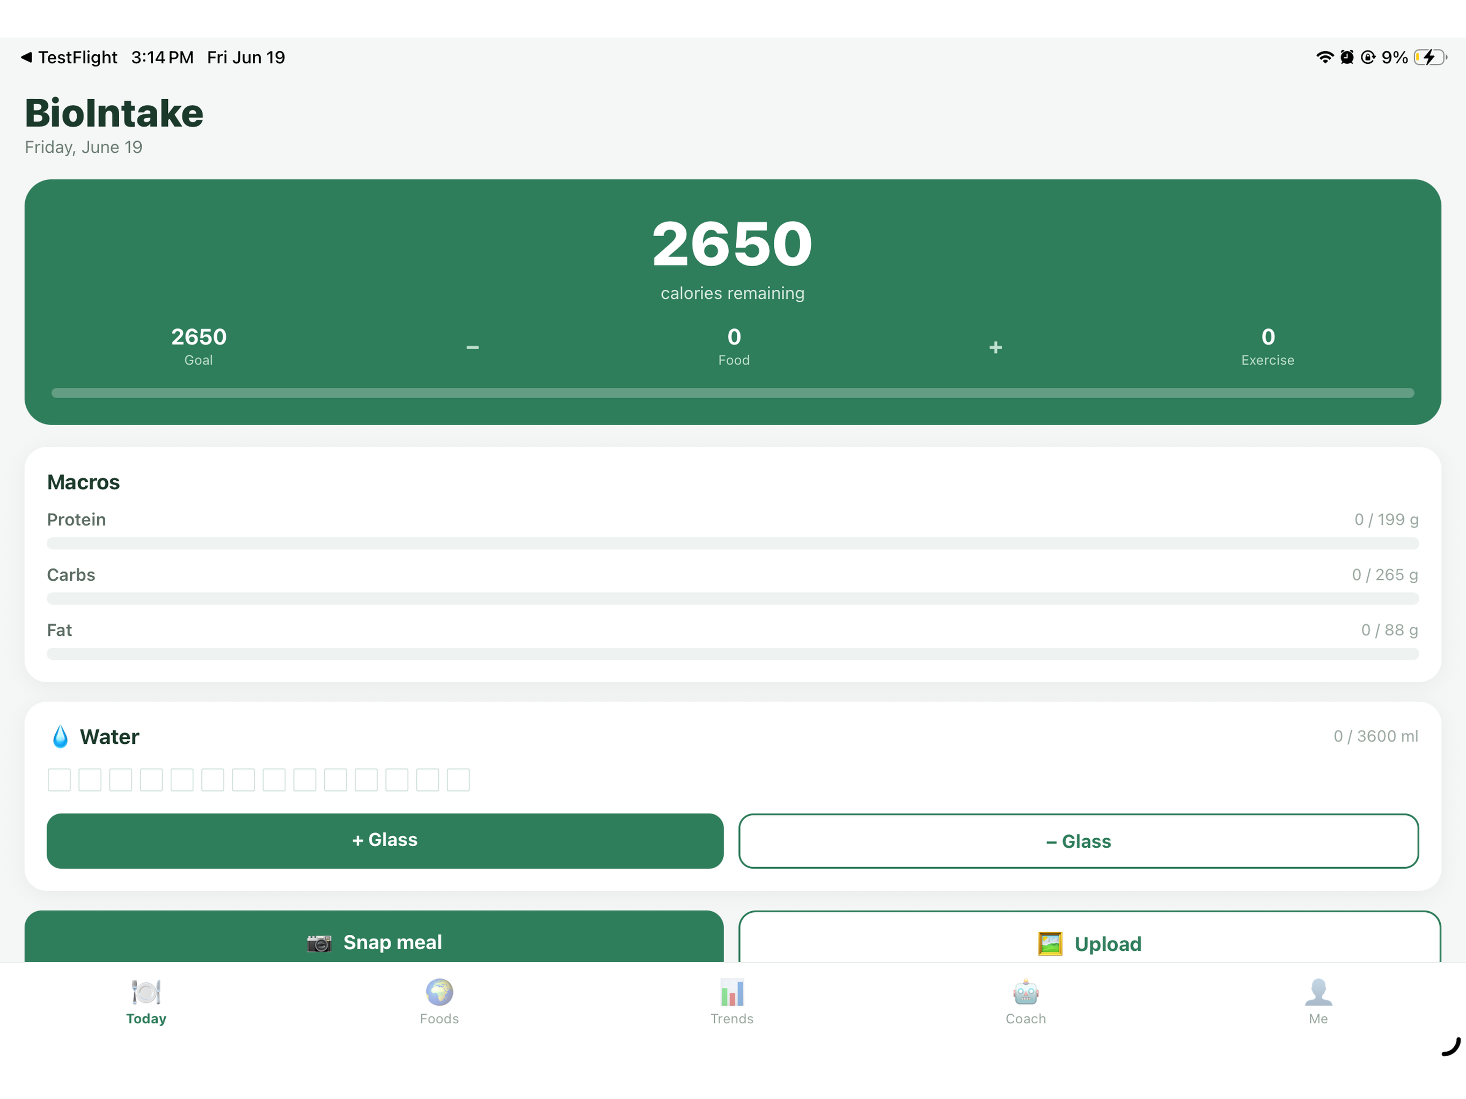Open the Foods globe icon
Image resolution: width=1466 pixels, height=1099 pixels.
439,992
